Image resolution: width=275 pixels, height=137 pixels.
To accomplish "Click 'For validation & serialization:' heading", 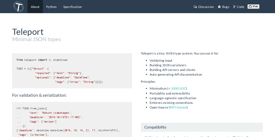I will tap(39, 95).
